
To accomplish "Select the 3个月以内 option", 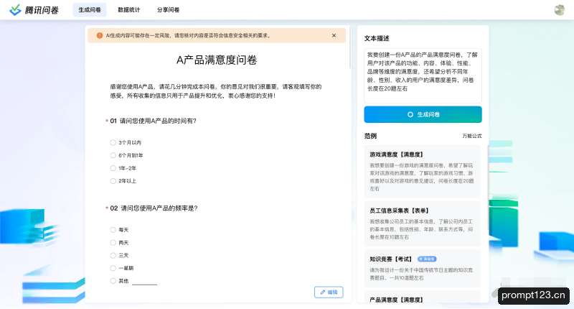I will point(113,142).
